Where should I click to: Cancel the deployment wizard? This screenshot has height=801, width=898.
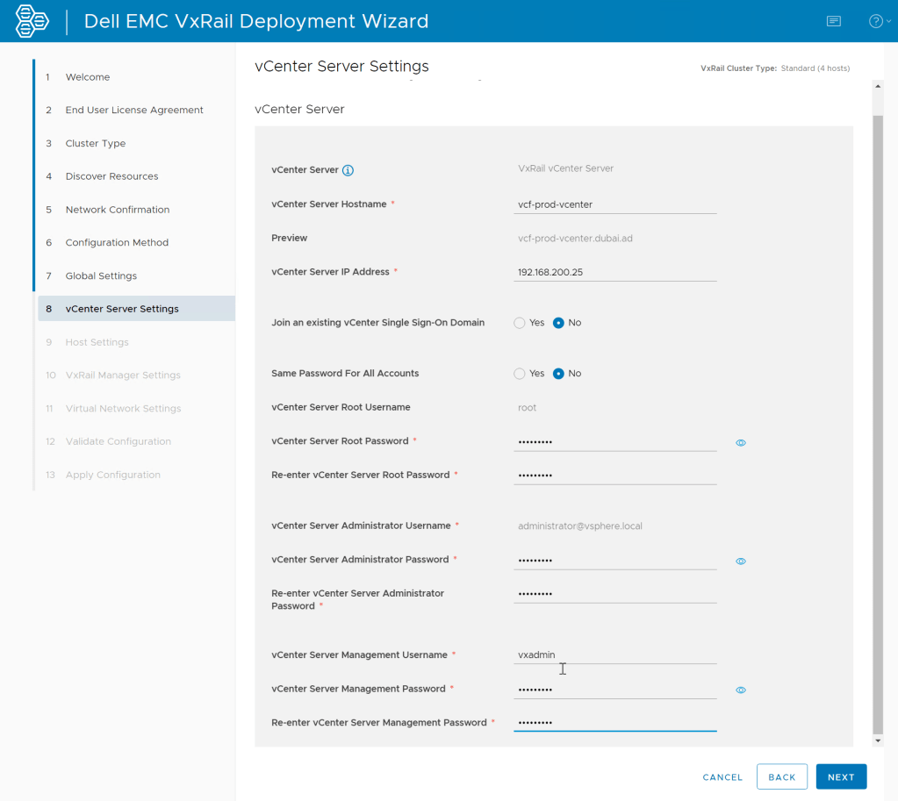[x=722, y=777]
